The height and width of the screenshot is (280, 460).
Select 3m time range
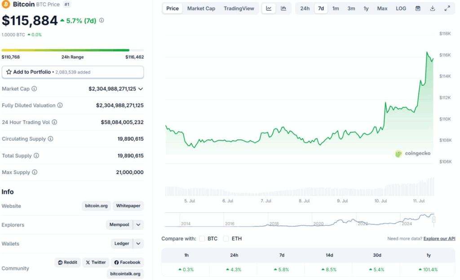click(351, 9)
